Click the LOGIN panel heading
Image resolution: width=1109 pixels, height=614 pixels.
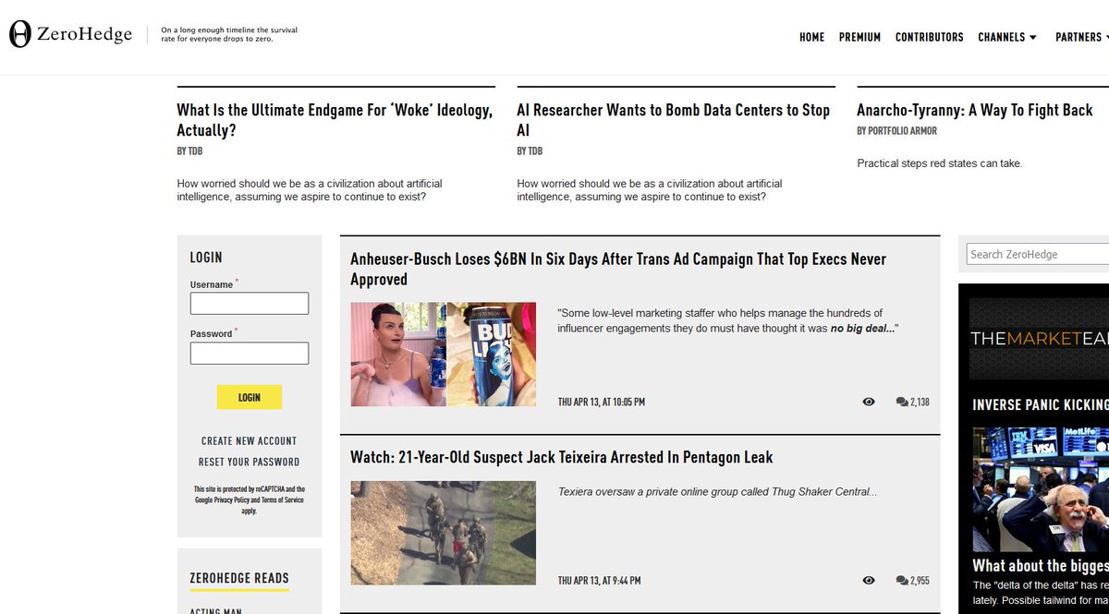coord(206,258)
